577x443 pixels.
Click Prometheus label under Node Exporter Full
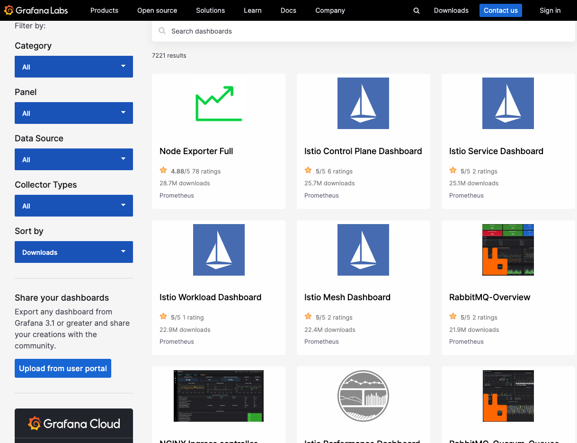pyautogui.click(x=177, y=195)
